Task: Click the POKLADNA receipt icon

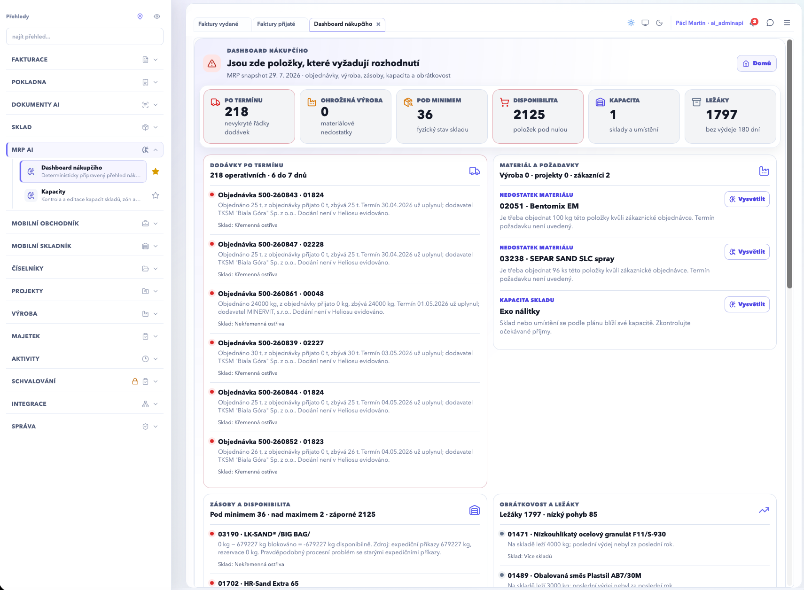Action: (145, 82)
